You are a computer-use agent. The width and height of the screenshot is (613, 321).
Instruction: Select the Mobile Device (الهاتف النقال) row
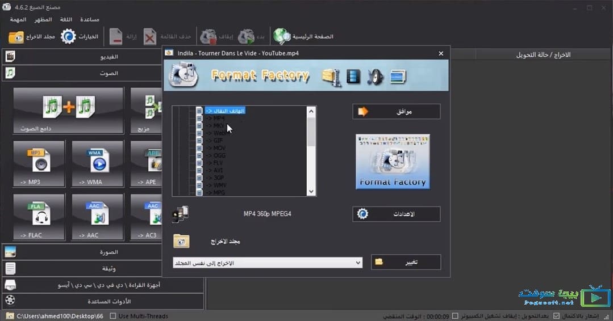click(x=225, y=111)
